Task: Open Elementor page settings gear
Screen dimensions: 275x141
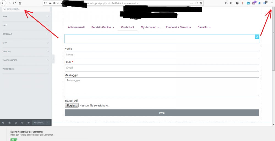Action: coord(3,123)
